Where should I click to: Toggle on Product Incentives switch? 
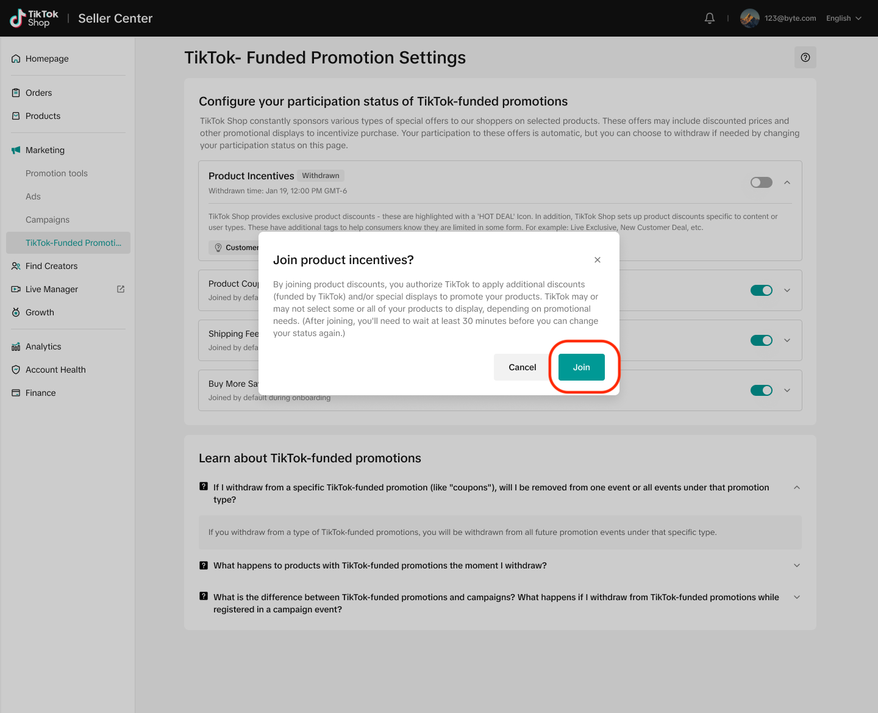click(761, 182)
